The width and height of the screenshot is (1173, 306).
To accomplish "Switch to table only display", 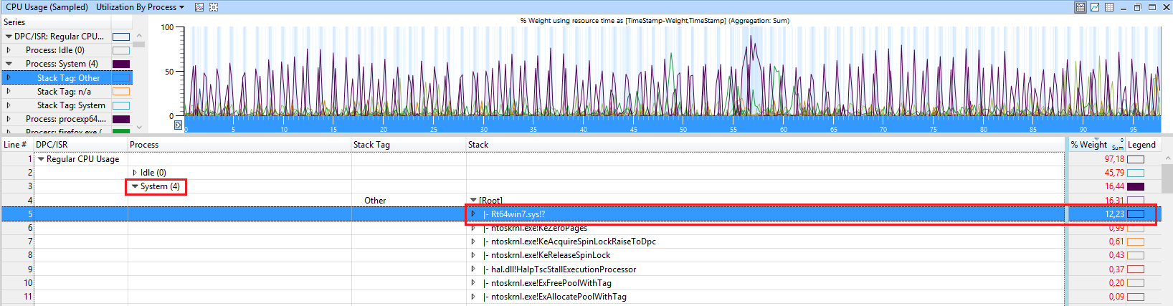I will [1109, 7].
